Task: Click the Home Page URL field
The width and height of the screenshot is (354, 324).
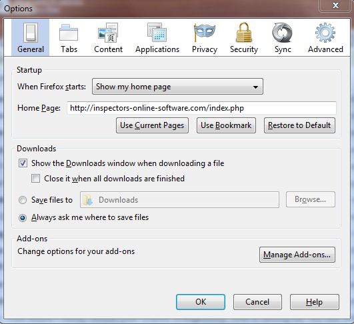Action: coord(201,108)
